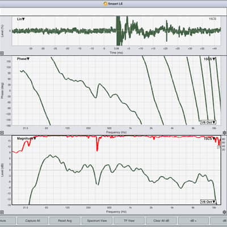
Task: Collapse the Magnitude pane via bottom-left icon
Action: [x=2, y=212]
